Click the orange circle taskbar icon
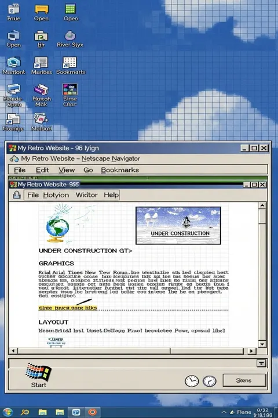278x418 pixels. pos(92,412)
